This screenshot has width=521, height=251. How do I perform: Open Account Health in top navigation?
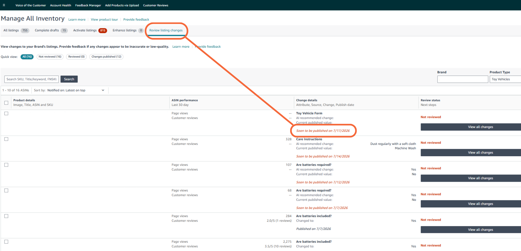click(60, 5)
